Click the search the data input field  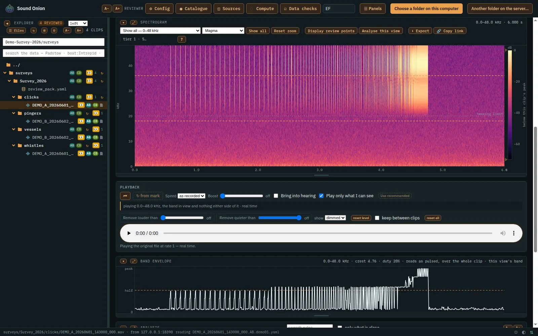pos(53,53)
